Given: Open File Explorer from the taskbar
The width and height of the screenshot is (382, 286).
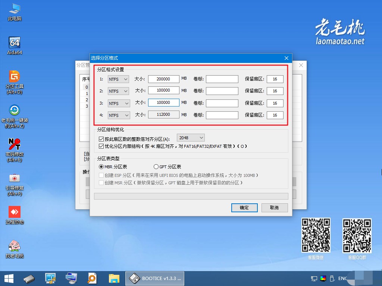Looking at the screenshot, I should [x=114, y=279].
